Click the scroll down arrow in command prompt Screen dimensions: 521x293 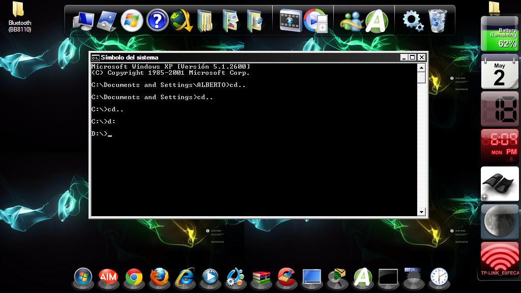tap(421, 212)
